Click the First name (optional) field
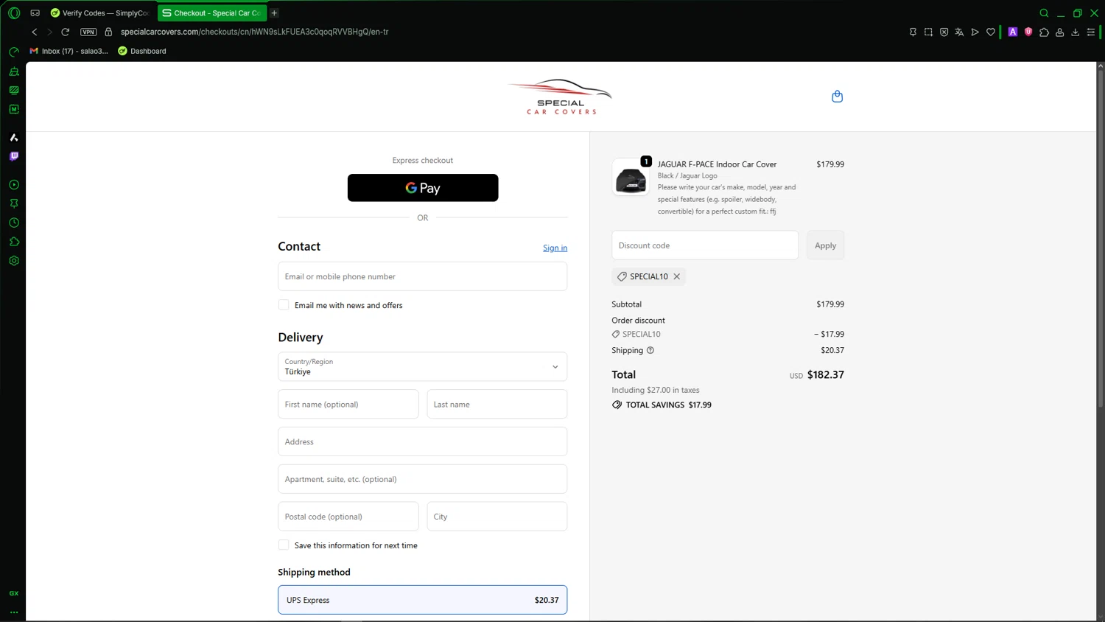 [x=348, y=404]
